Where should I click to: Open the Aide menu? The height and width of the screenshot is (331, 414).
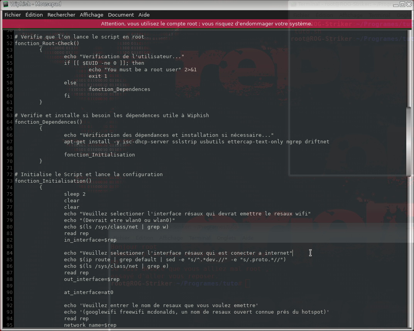pos(144,15)
